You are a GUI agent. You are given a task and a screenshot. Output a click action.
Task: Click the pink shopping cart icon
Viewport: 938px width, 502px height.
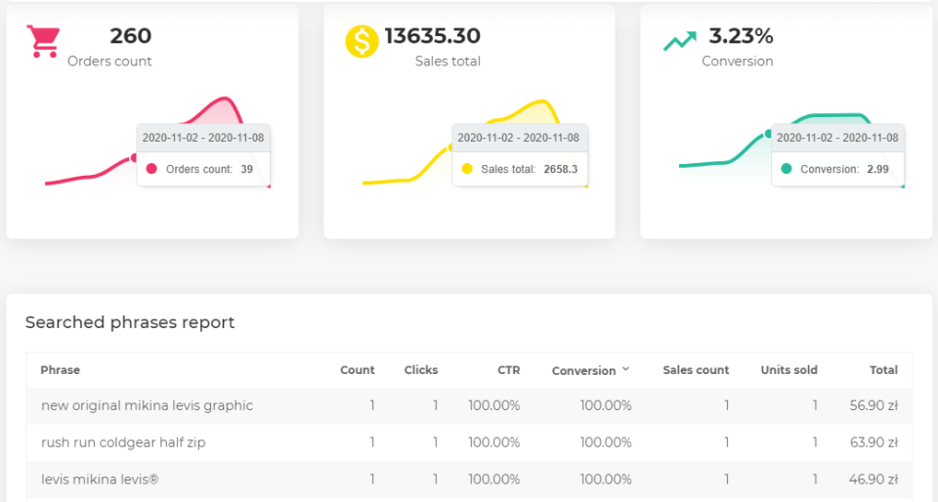click(x=44, y=42)
